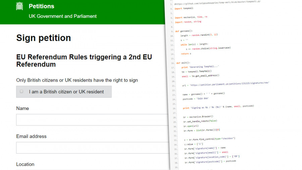Viewport: 302px width, 170px height.
Task: Tick the British citizen or UK resident checkbox
Action: 21,91
